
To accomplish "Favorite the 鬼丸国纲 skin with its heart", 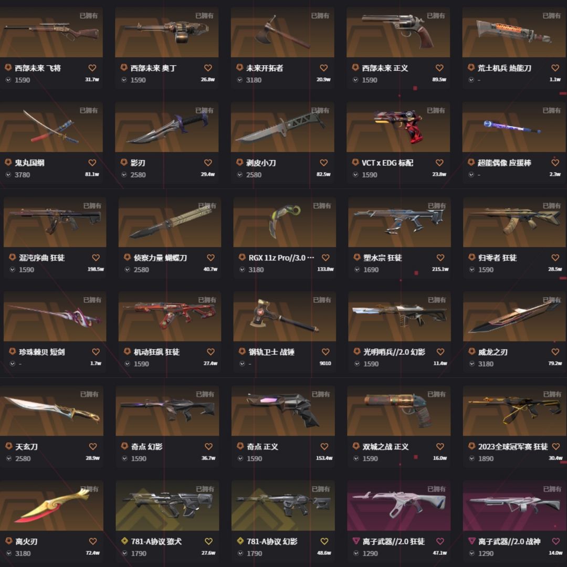I will [92, 163].
